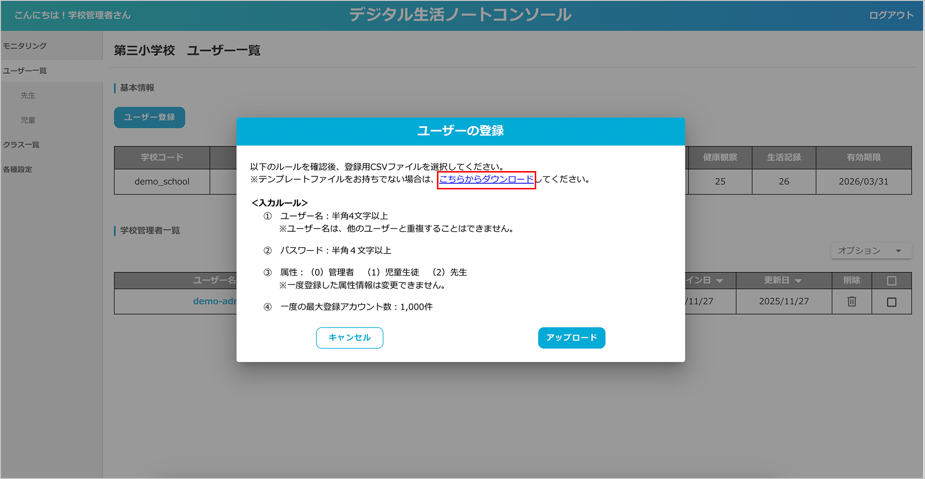This screenshot has height=479, width=925.
Task: Open モニタリング in sidebar
Action: pyautogui.click(x=25, y=46)
